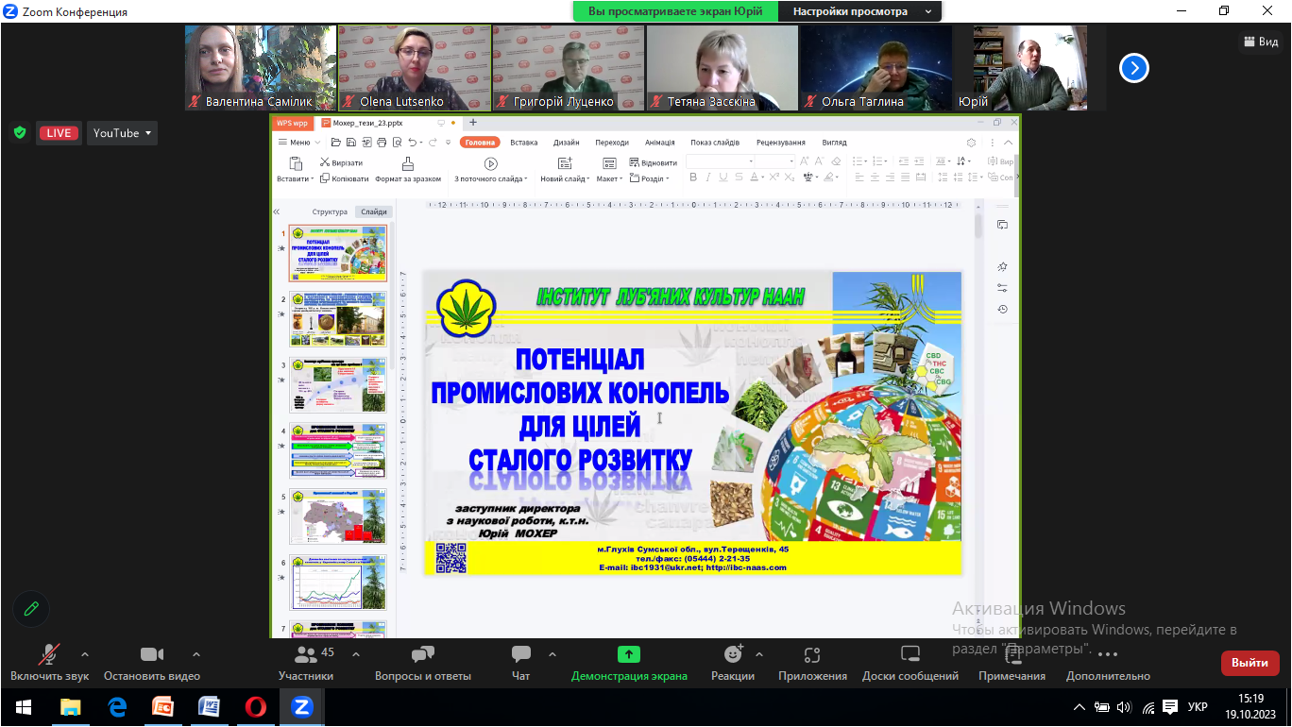This screenshot has height=727, width=1292.
Task: Unmute with the Включить звук microphone icon
Action: pyautogui.click(x=49, y=654)
